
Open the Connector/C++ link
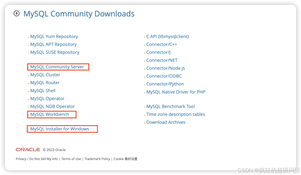tap(162, 44)
